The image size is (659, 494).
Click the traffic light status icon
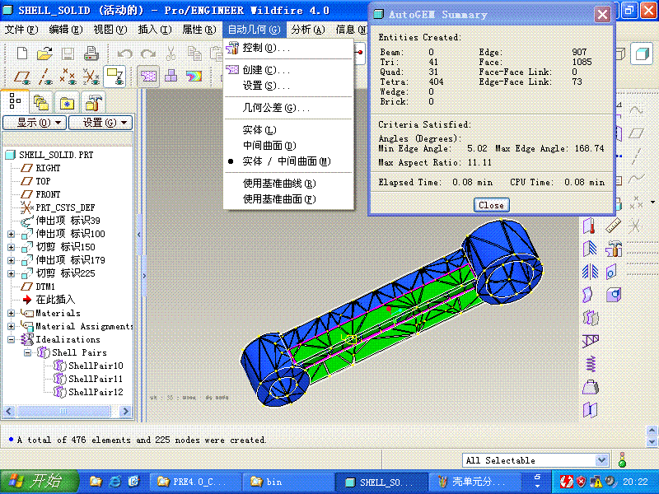click(x=623, y=460)
